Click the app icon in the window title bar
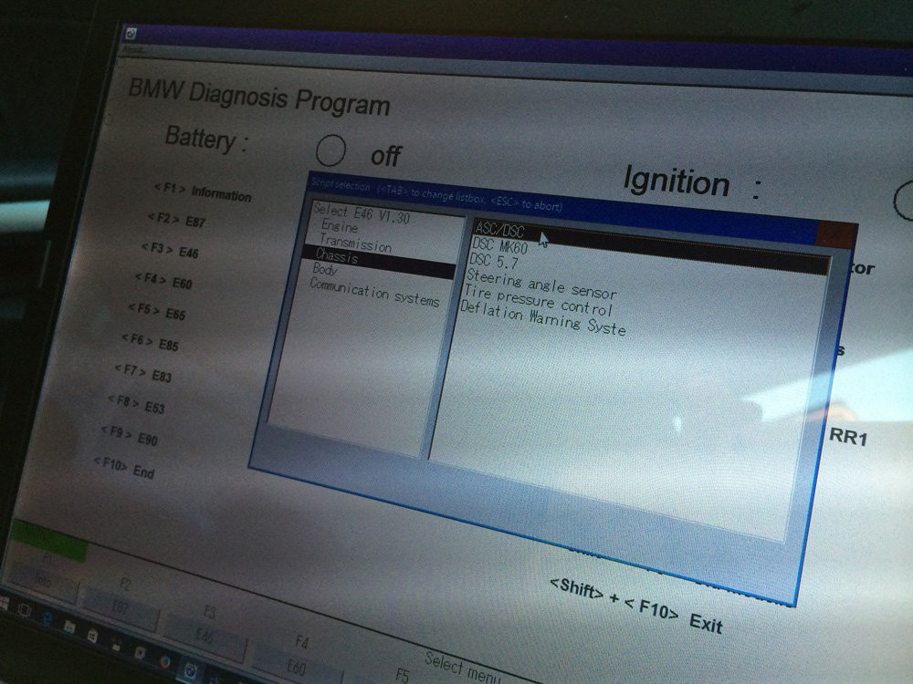913x684 pixels. click(131, 34)
